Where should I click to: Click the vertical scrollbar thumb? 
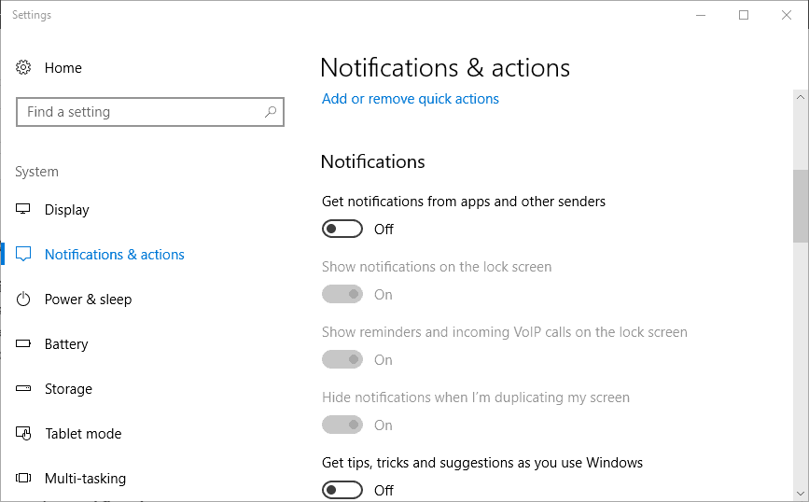(801, 205)
